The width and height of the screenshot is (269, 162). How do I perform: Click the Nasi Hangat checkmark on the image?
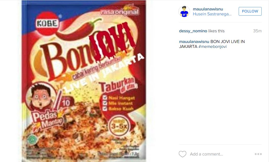[105, 98]
